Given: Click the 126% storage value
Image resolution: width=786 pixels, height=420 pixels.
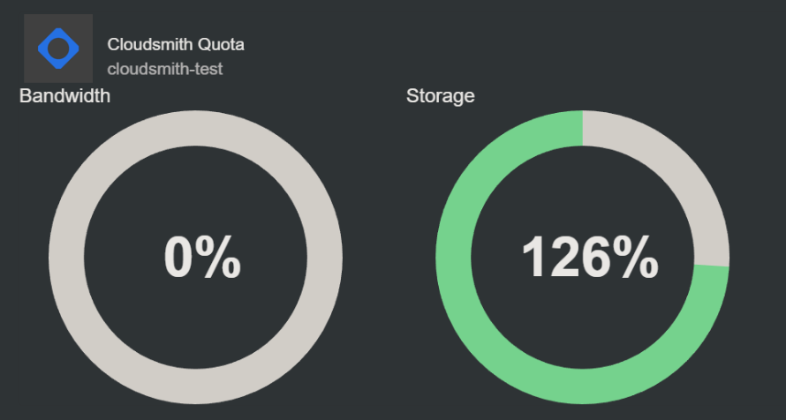Looking at the screenshot, I should click(x=590, y=257).
